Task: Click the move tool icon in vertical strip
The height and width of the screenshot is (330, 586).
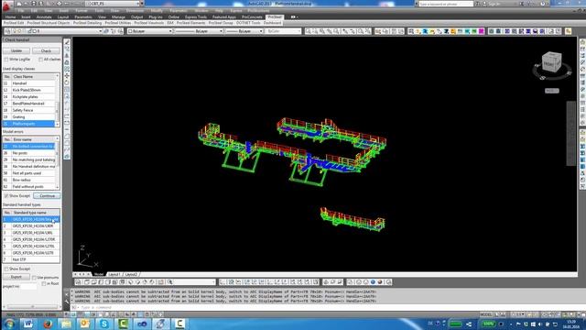Action: point(67,76)
